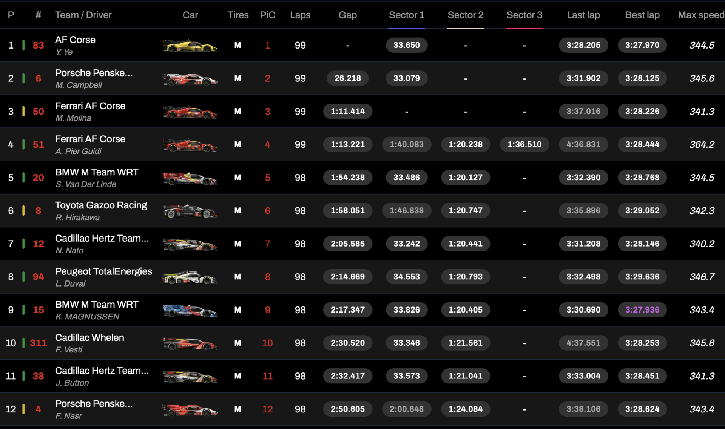The image size is (725, 429).
Task: Click the Cadillac Whelen #311 car icon
Action: [190, 344]
